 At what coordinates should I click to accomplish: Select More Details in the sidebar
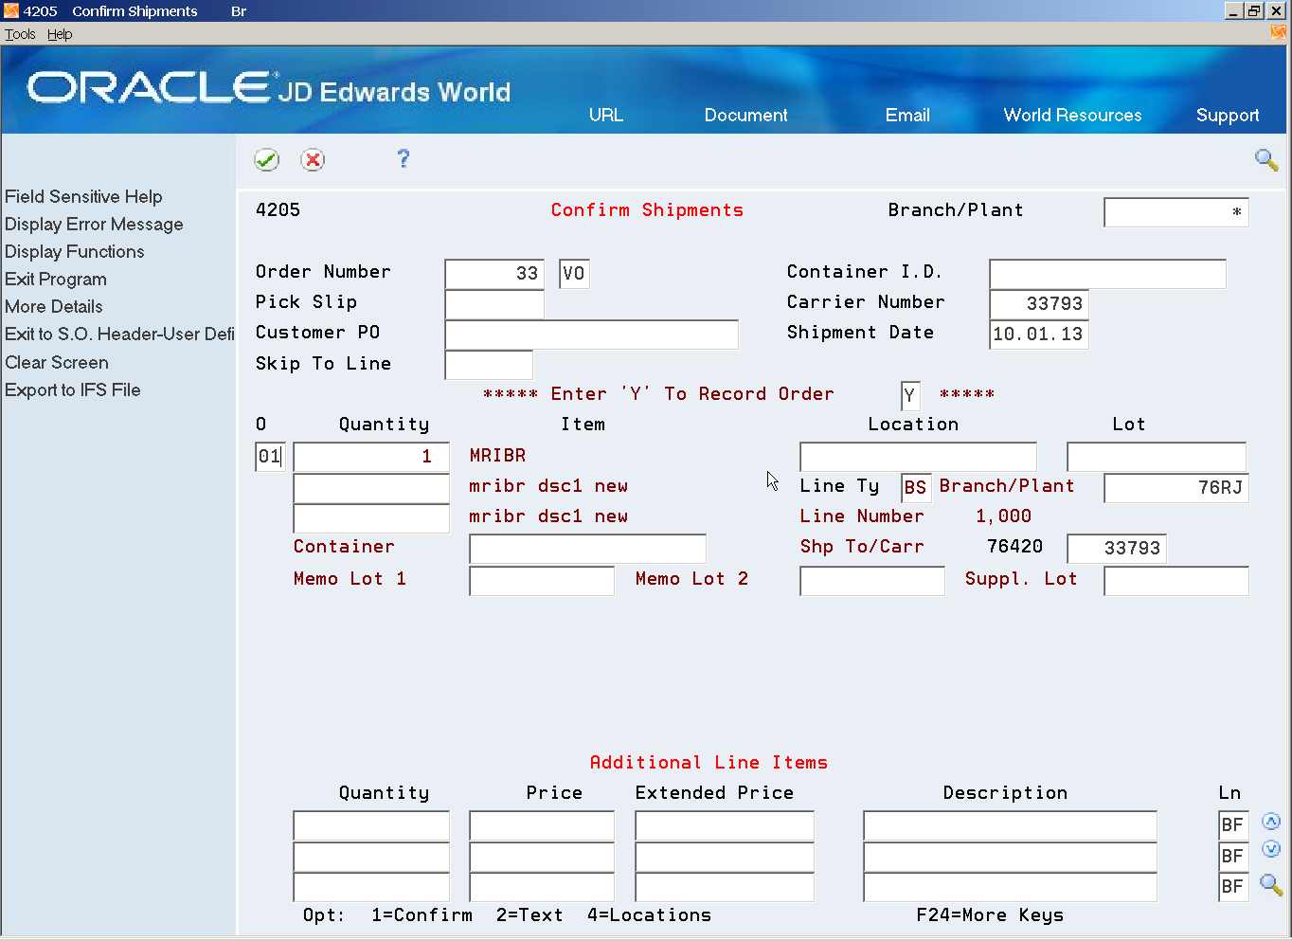54,306
